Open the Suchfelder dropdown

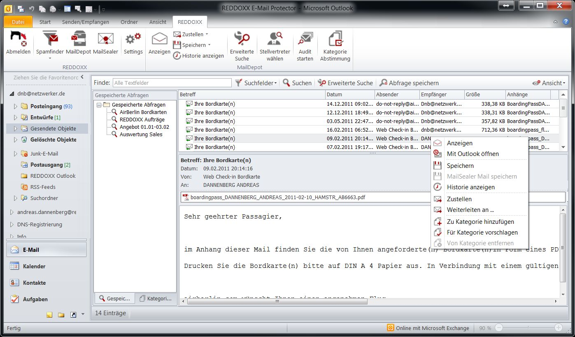point(256,83)
